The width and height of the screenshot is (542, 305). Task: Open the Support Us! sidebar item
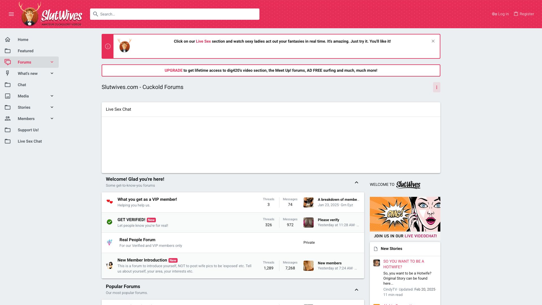(x=28, y=130)
